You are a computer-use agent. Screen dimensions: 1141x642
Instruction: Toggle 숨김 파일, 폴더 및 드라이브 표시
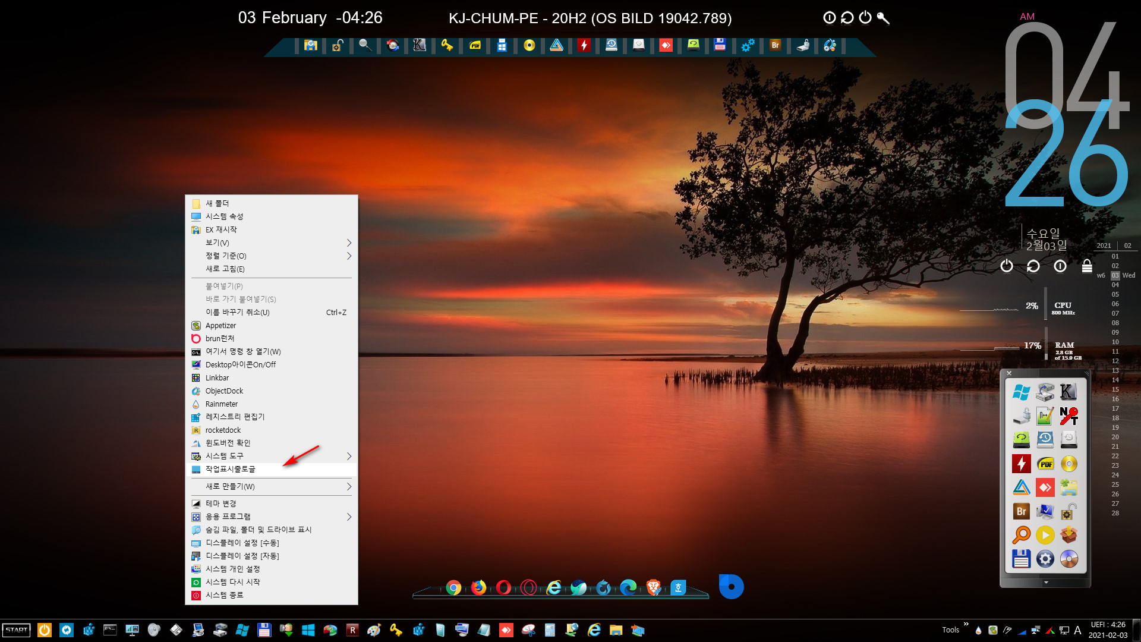tap(272, 530)
